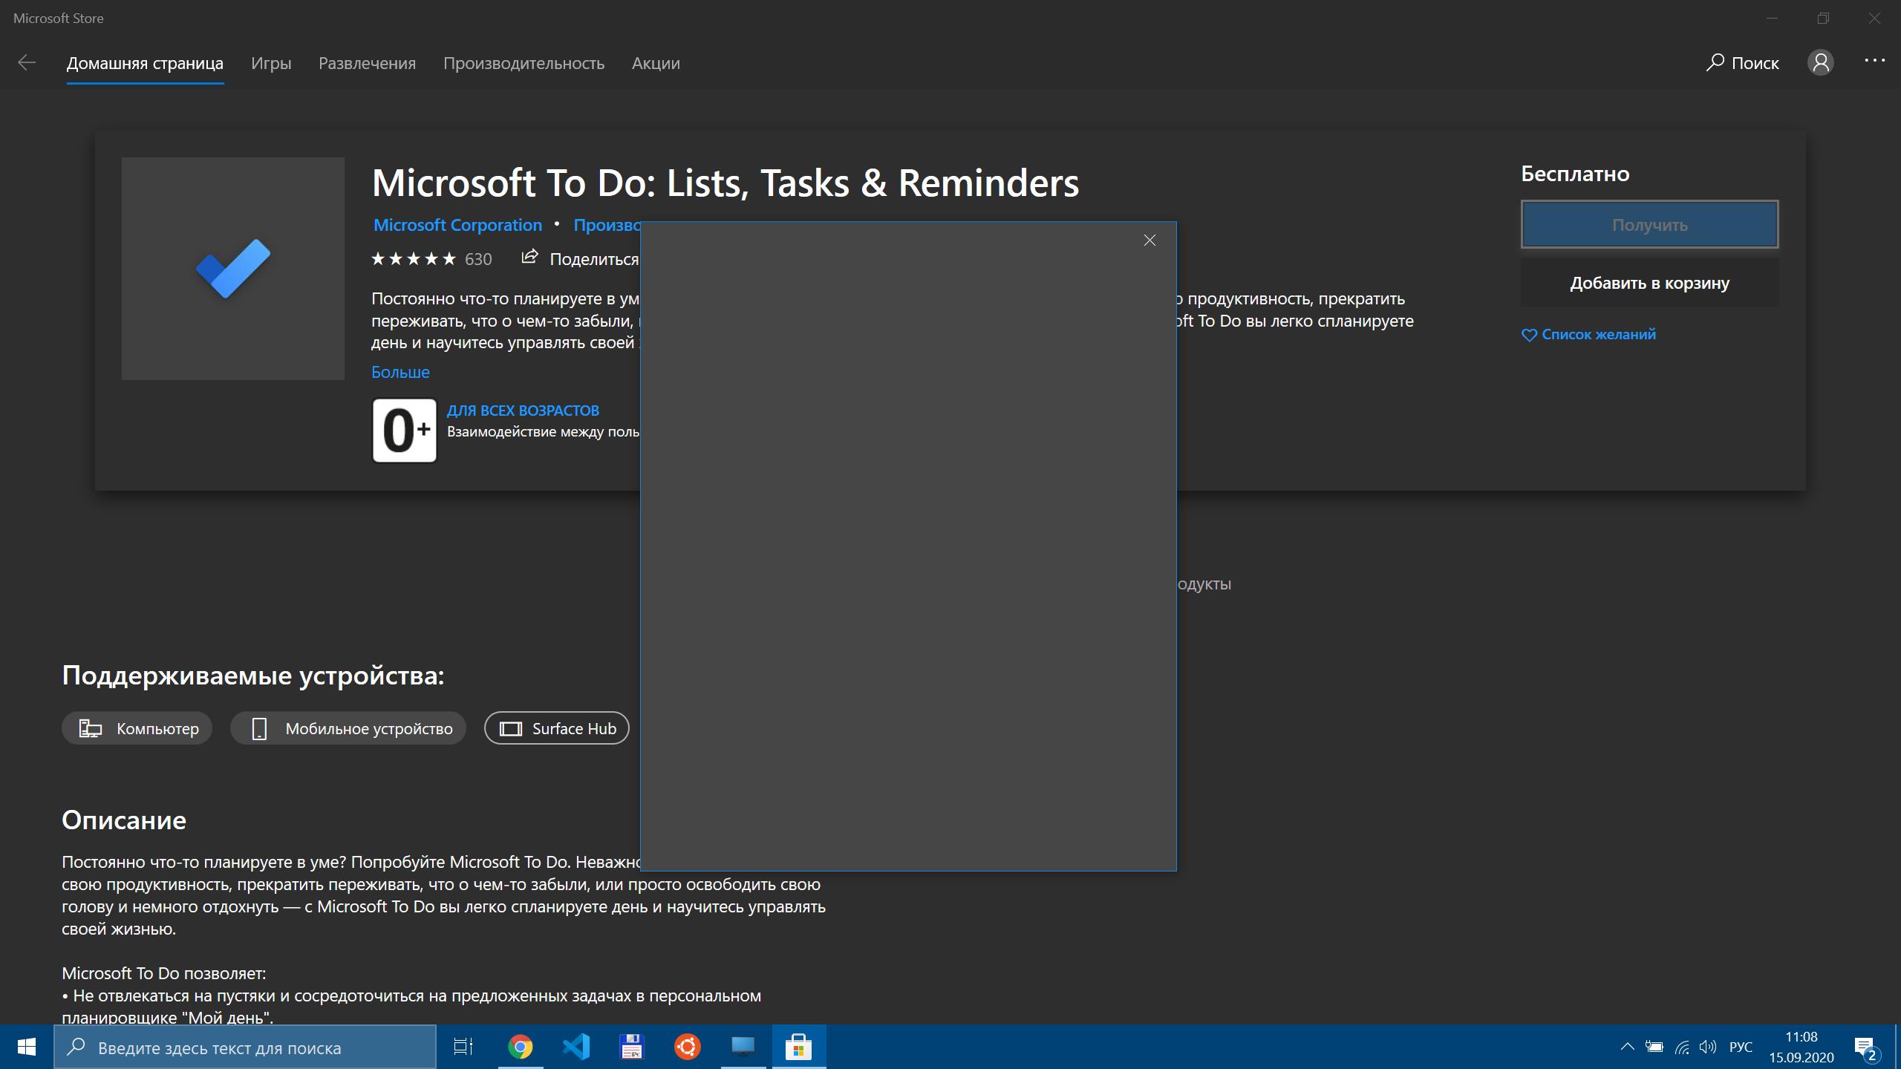
Task: Open the Поиск search icon
Action: [x=1715, y=63]
